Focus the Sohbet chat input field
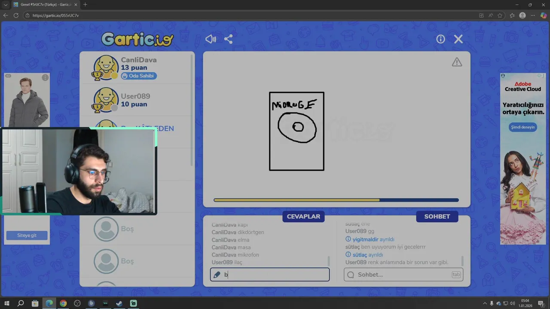The image size is (550, 309). click(x=403, y=275)
